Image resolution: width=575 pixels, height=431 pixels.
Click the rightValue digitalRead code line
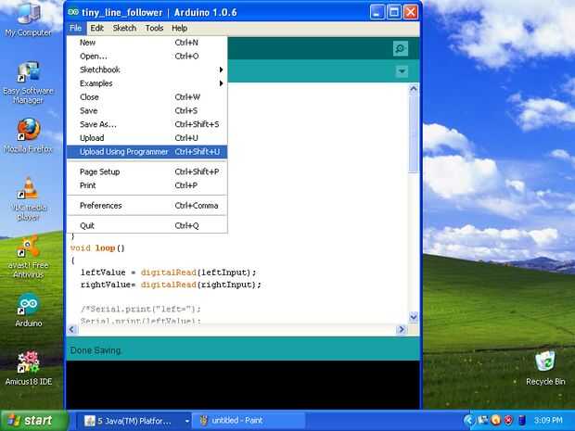click(x=171, y=285)
